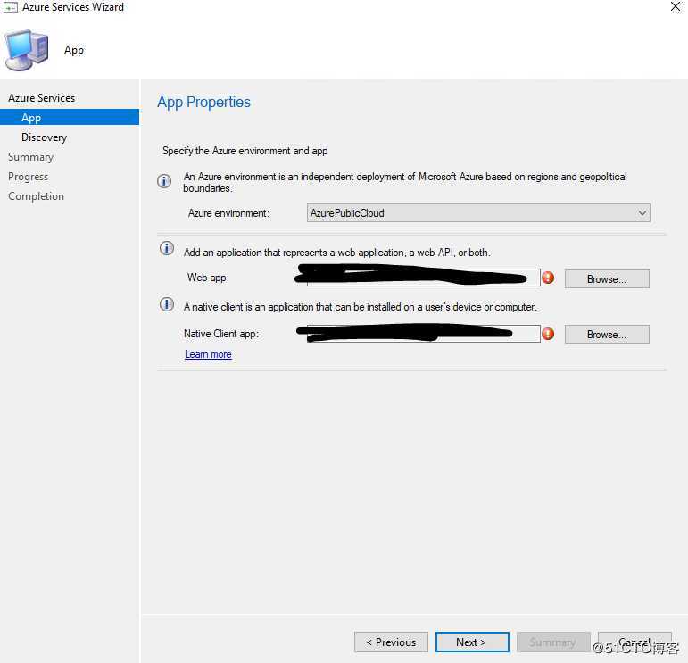The height and width of the screenshot is (663, 688).
Task: Browse for the Web app
Action: tap(607, 279)
